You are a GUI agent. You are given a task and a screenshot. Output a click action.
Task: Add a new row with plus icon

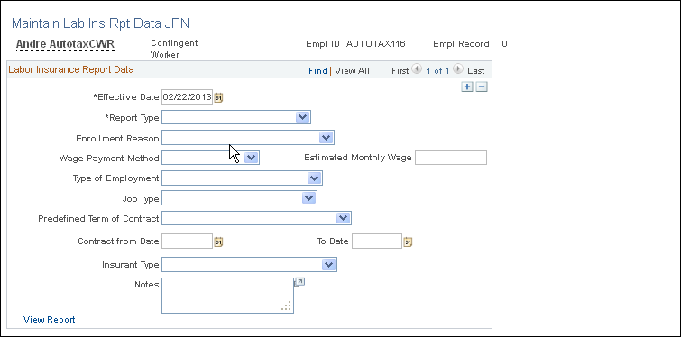tap(467, 87)
